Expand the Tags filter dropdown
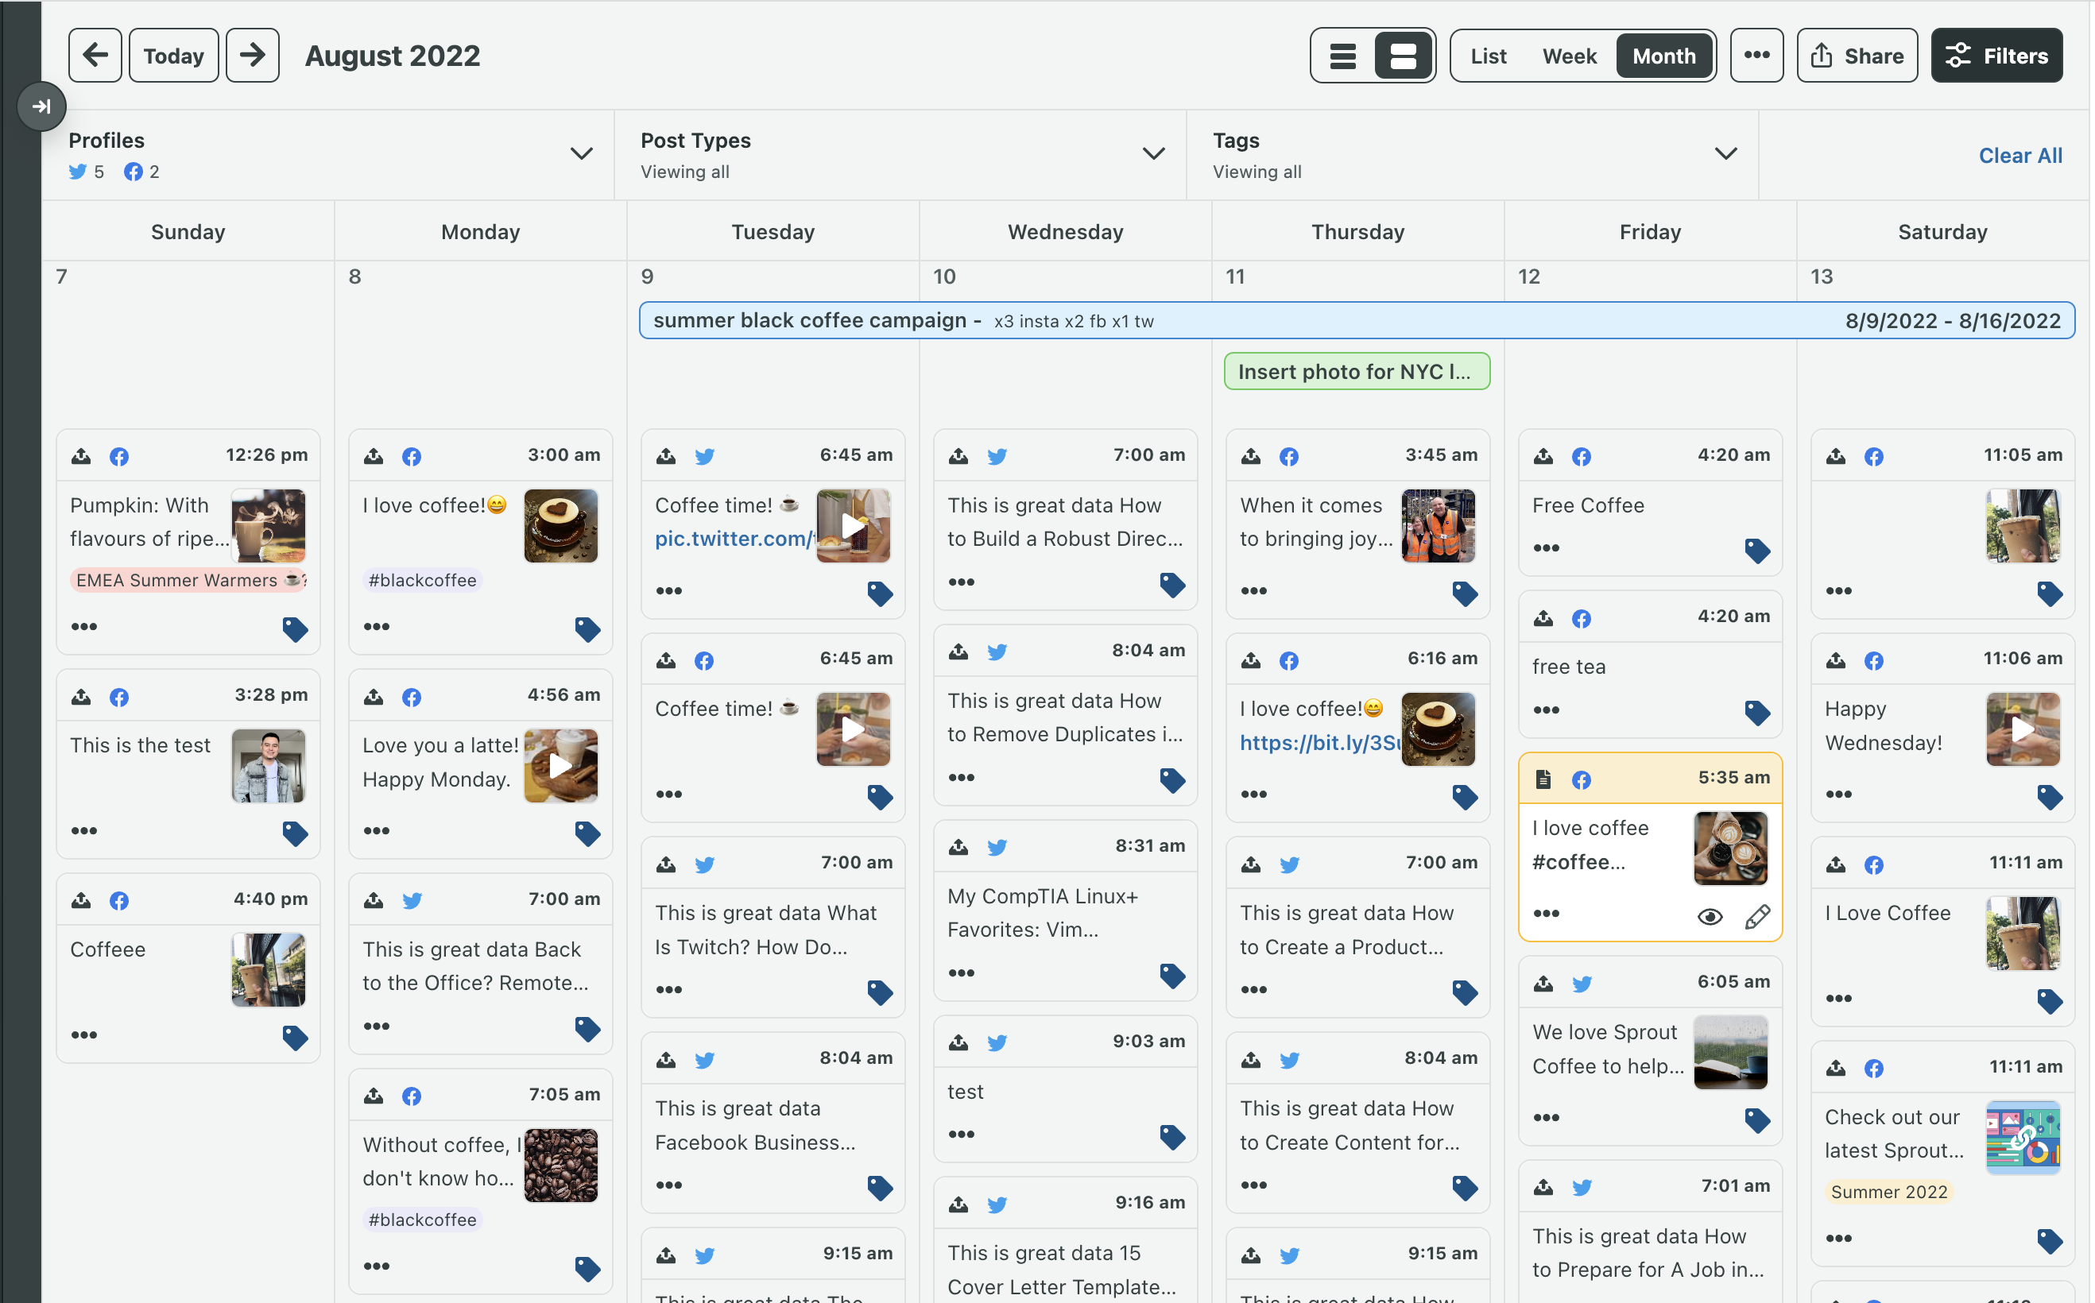The height and width of the screenshot is (1303, 2095). click(1725, 154)
